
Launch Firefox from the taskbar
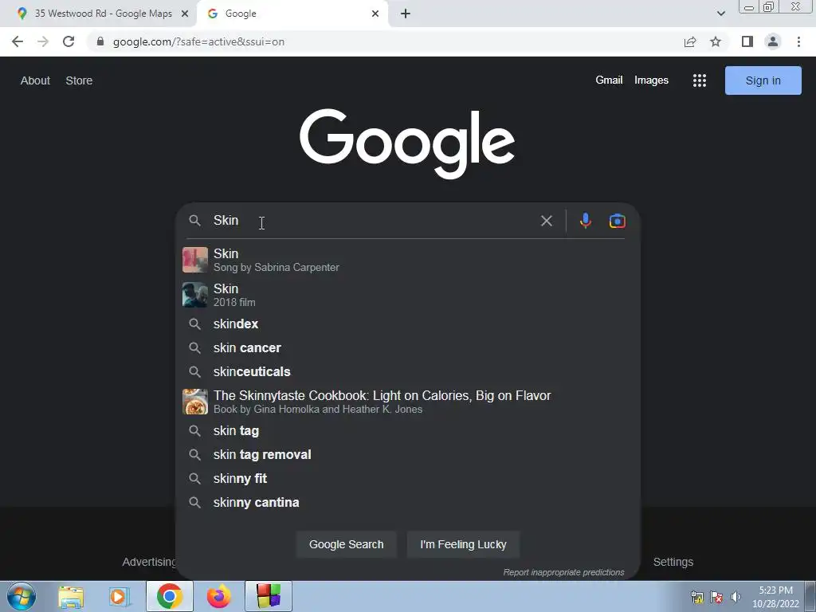tap(219, 596)
